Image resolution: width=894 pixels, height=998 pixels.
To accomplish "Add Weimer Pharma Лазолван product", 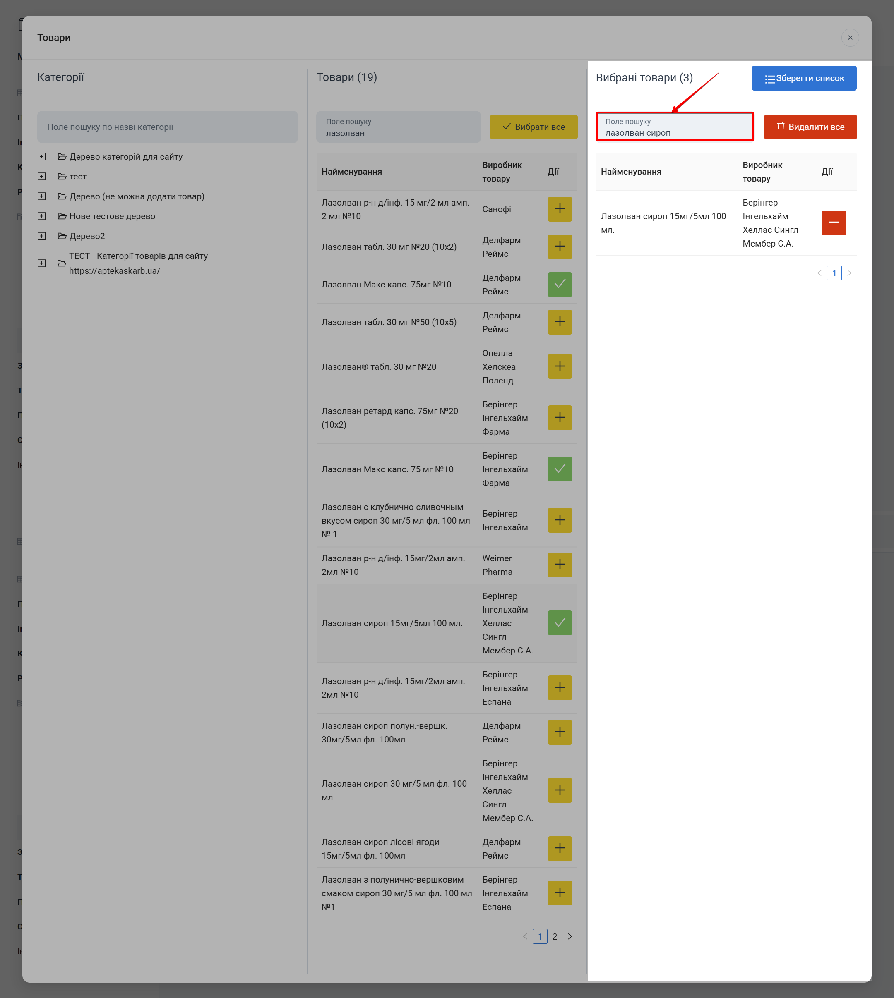I will [560, 565].
